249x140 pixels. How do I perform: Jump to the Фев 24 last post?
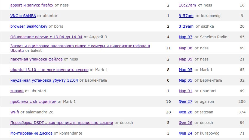click(186, 133)
